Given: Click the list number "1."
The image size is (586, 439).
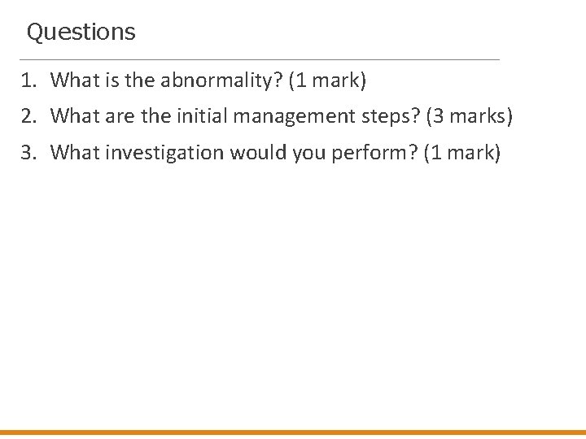Looking at the screenshot, I should pos(29,80).
